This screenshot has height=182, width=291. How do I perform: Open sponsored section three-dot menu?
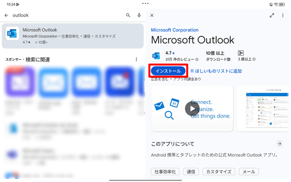tap(136, 59)
